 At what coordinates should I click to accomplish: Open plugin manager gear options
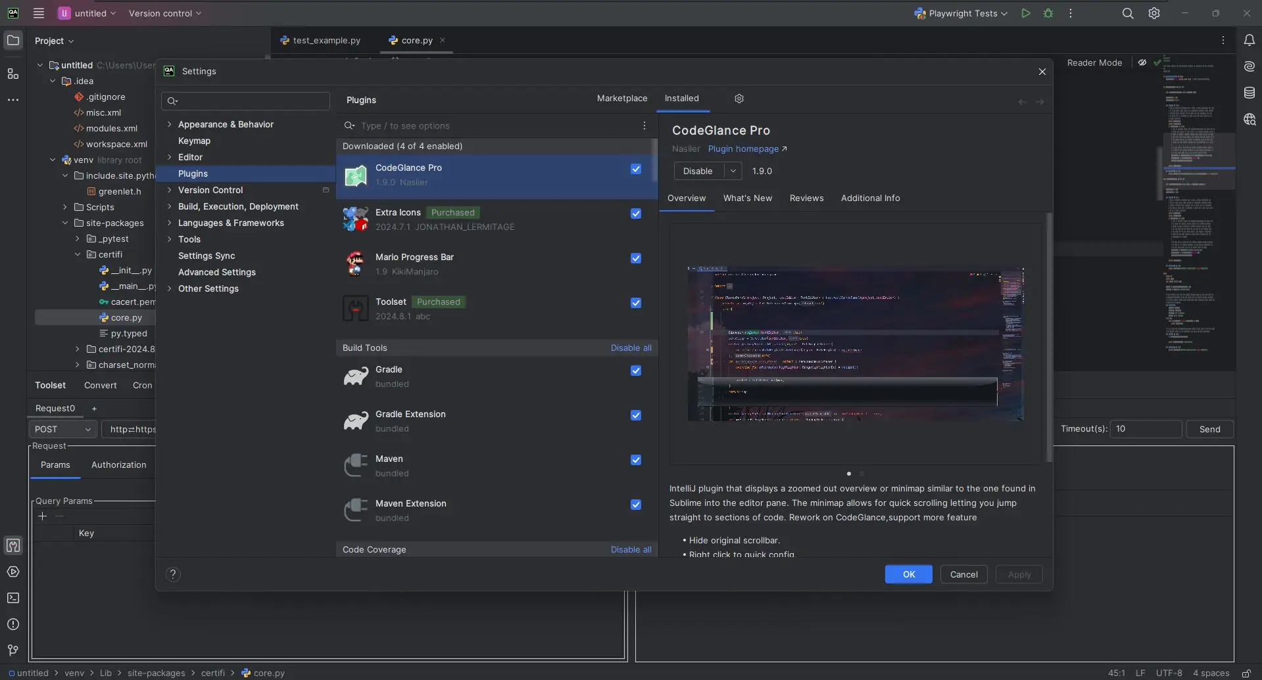tap(739, 99)
